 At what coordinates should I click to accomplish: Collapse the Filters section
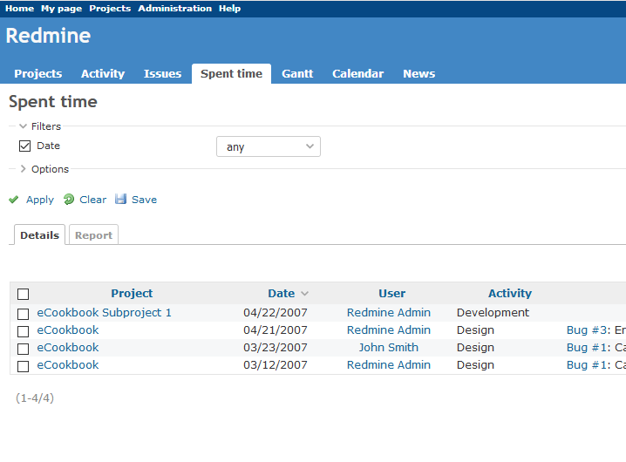[24, 126]
